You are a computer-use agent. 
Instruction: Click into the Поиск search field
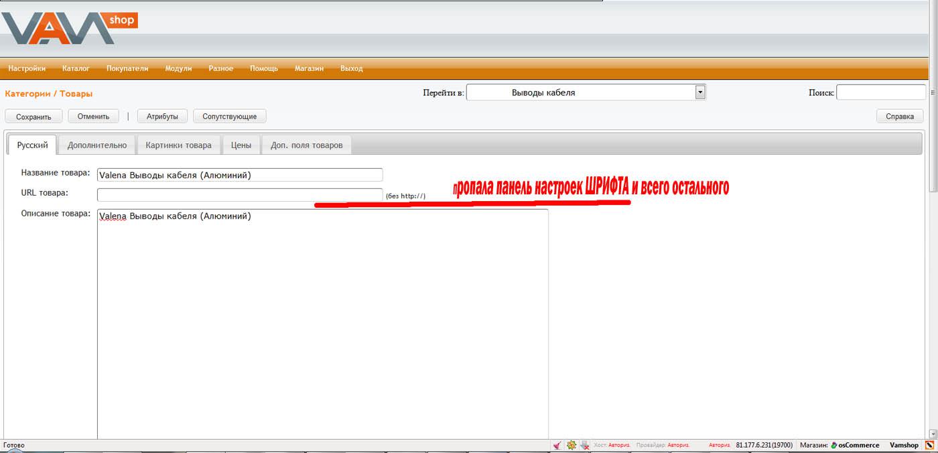880,92
